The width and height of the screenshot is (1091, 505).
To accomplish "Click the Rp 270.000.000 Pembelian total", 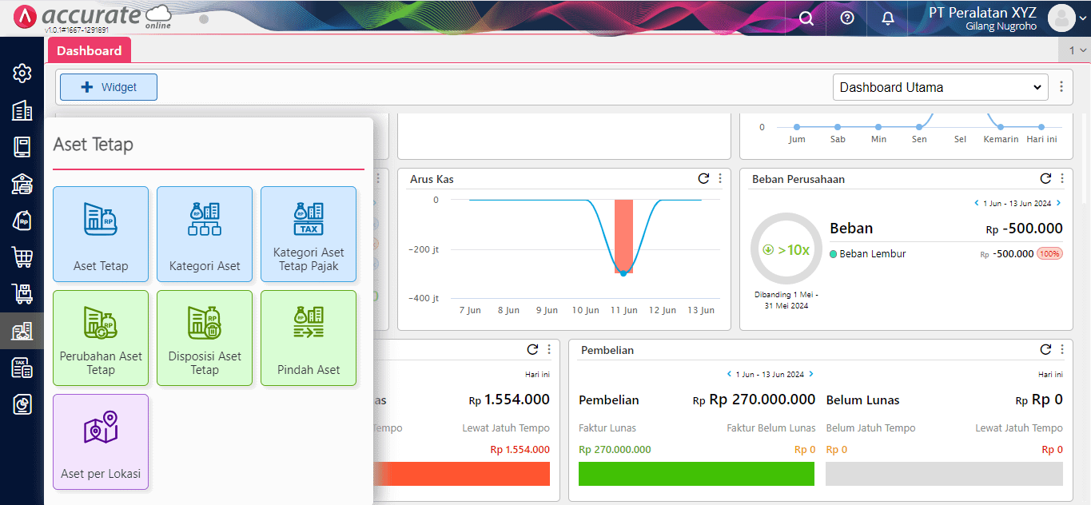I will pos(754,400).
